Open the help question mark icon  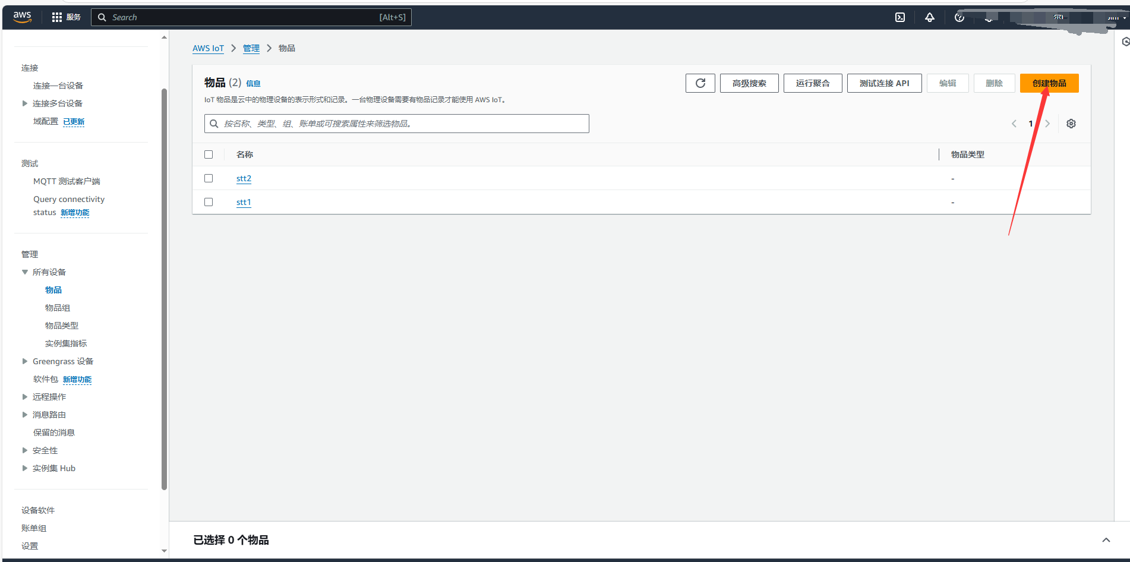click(x=959, y=17)
